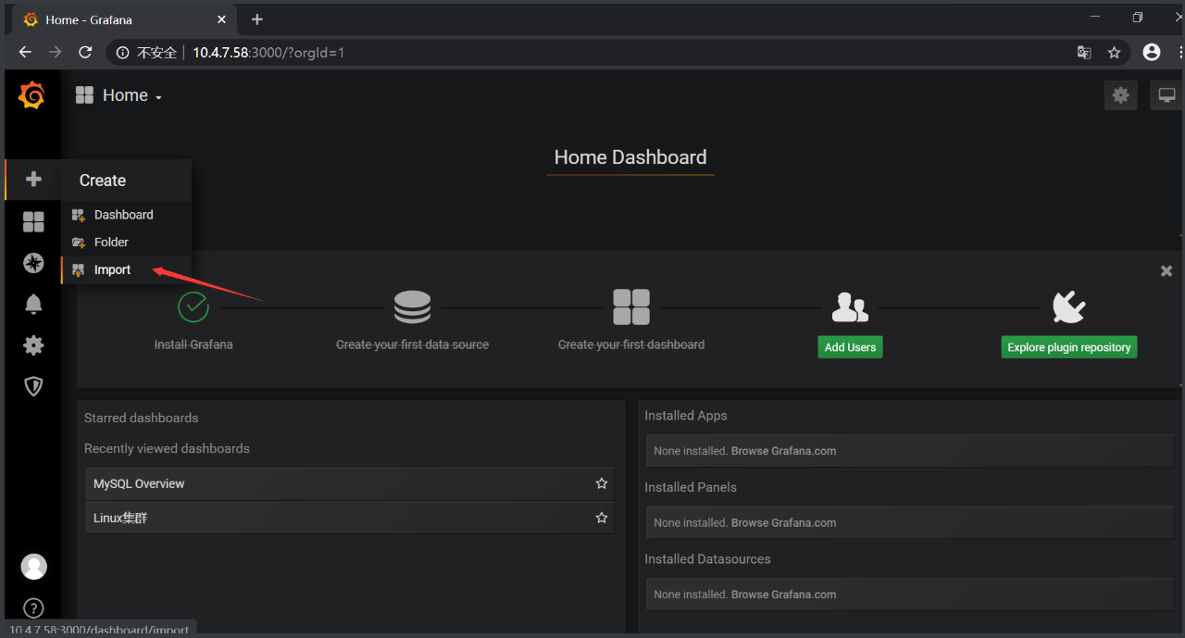Click the Home Dashboard title
Screen dimensions: 1185x638
pos(630,157)
